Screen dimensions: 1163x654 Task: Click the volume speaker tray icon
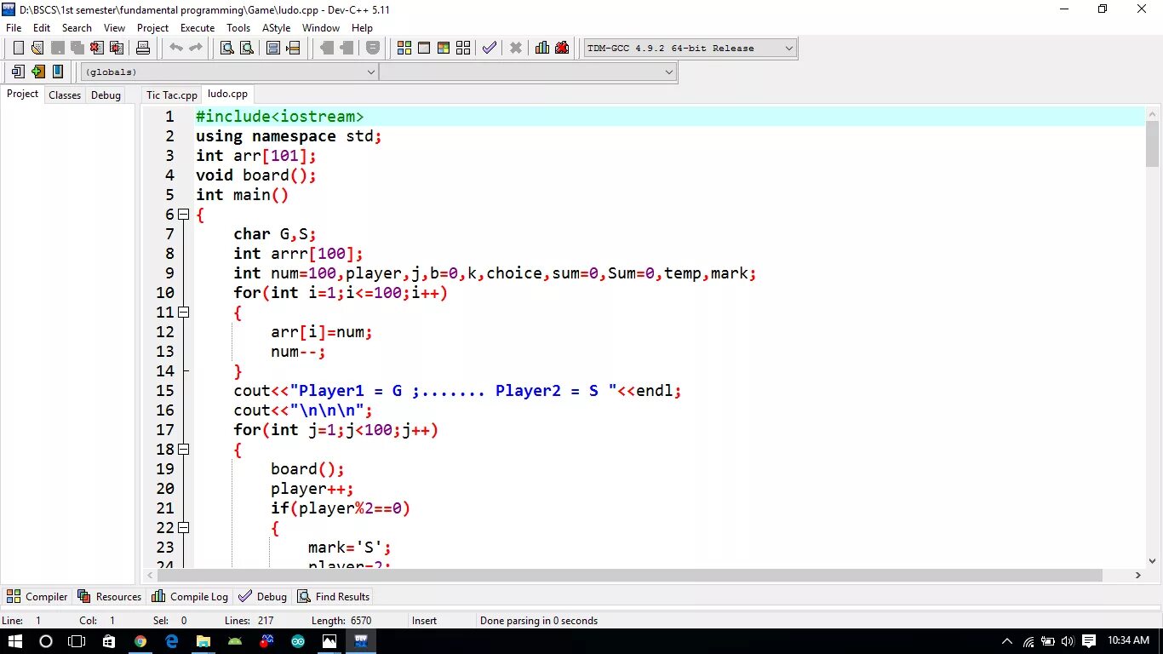coord(1068,641)
